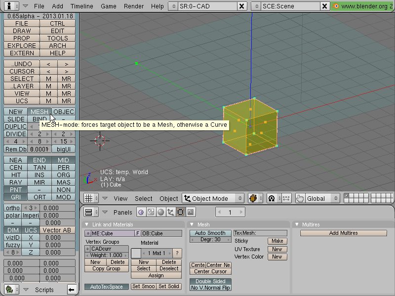Open the Object Mode dropdown
395x296 pixels.
(213, 199)
